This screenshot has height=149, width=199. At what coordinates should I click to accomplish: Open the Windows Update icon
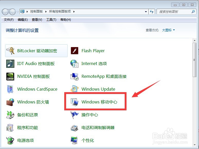click(75, 89)
